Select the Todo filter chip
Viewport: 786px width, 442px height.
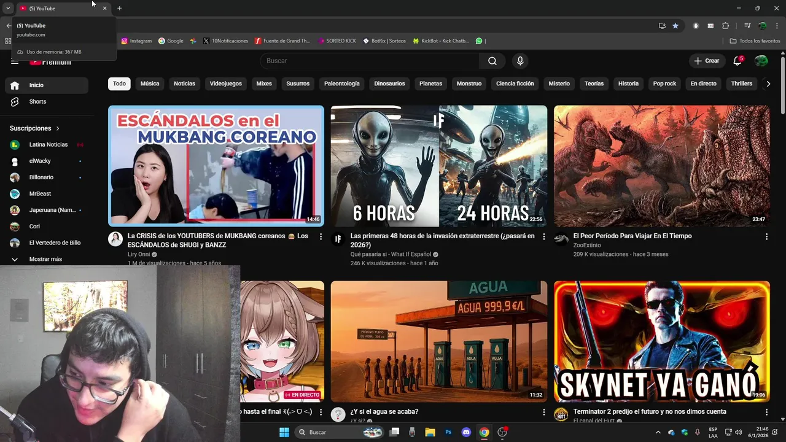[119, 83]
